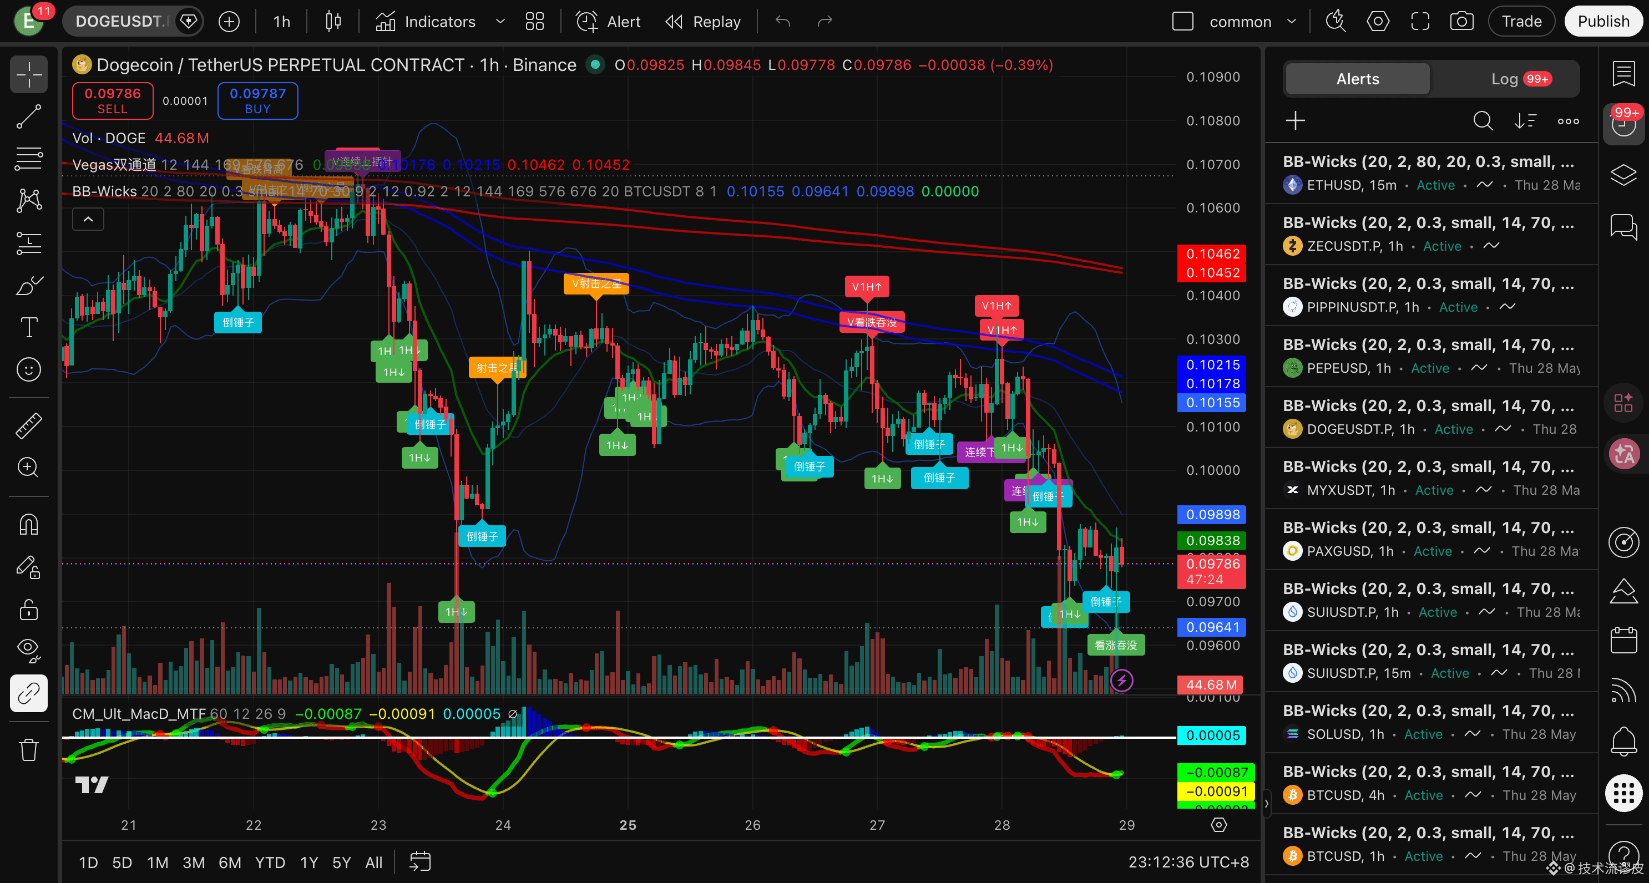Open the candlestick chart style menu

(x=333, y=22)
